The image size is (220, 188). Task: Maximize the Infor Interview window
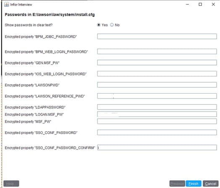pyautogui.click(x=200, y=4)
